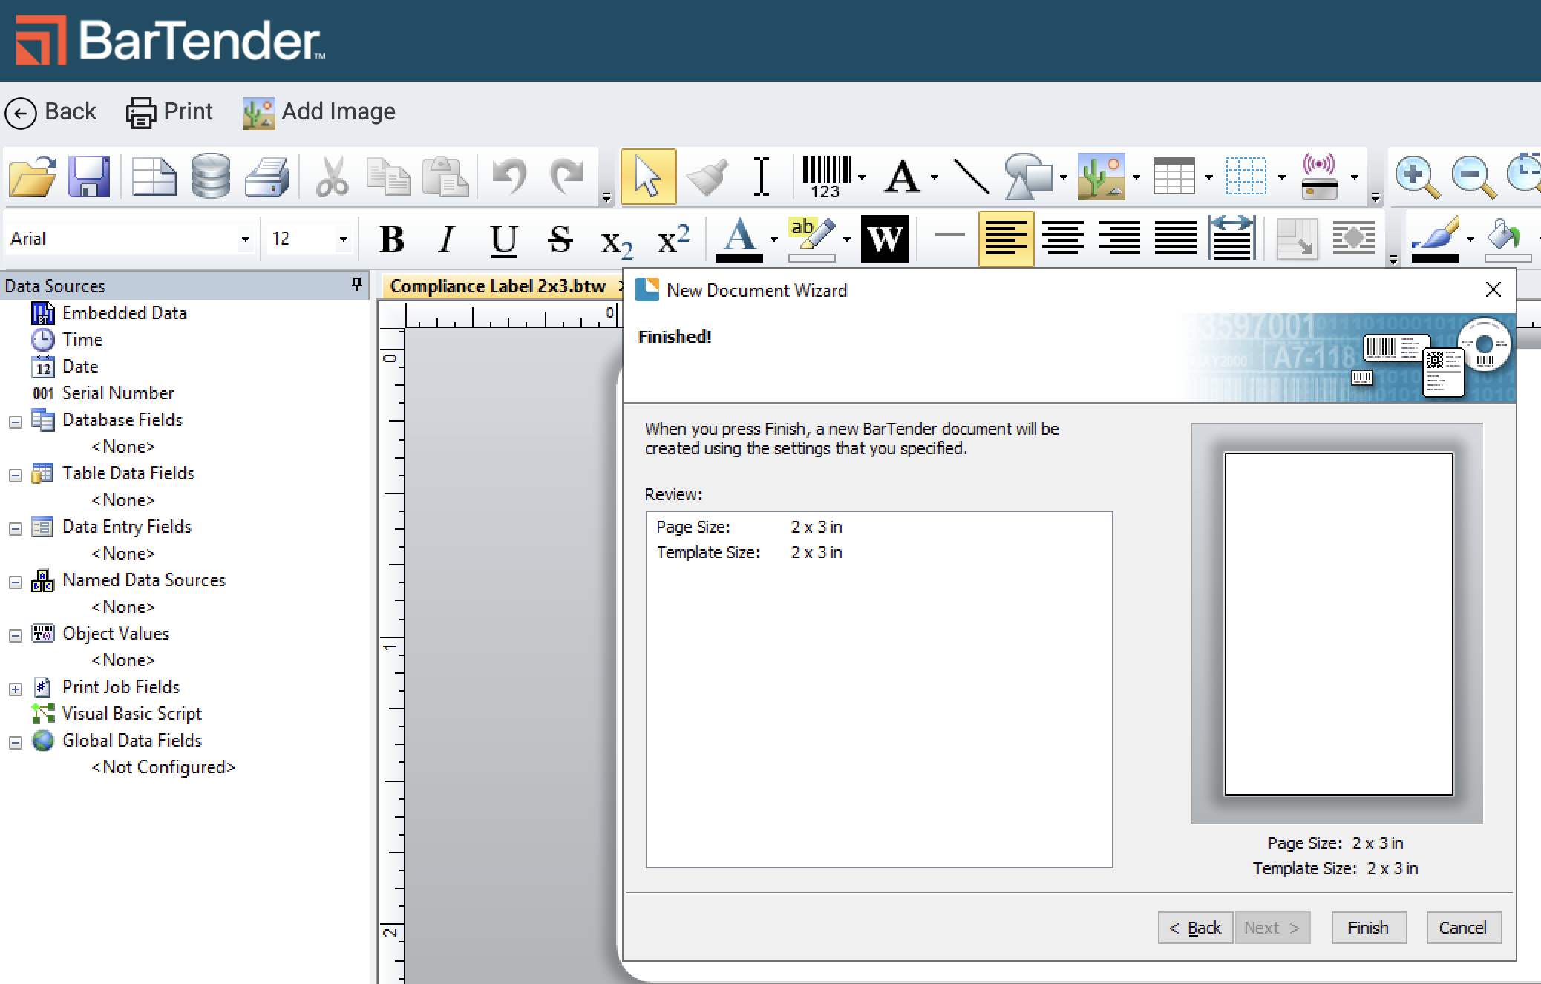Image resolution: width=1541 pixels, height=984 pixels.
Task: Select Serial Number data source item
Action: 117,393
